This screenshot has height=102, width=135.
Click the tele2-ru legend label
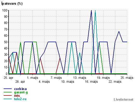[x=20, y=99]
